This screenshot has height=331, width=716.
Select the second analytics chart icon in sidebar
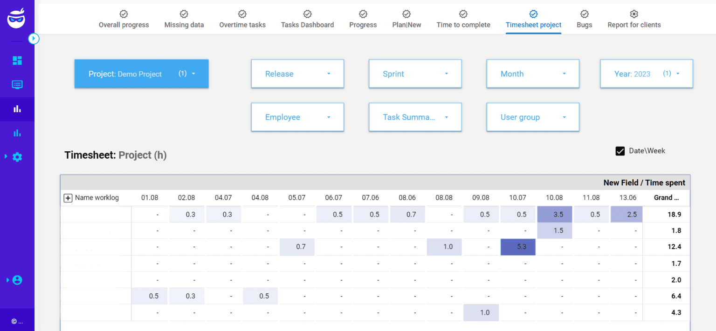(17, 133)
